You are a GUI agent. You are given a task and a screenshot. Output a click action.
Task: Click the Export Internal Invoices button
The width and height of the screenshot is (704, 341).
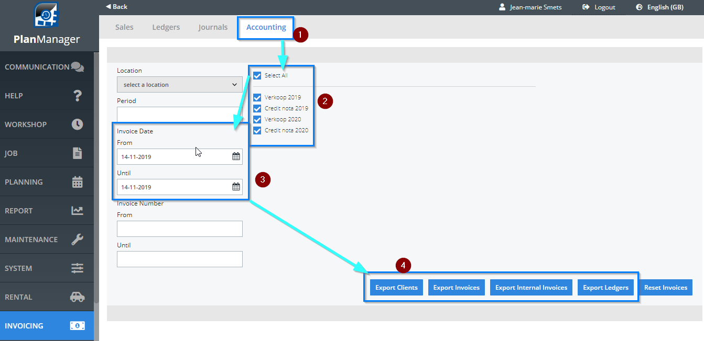(531, 288)
